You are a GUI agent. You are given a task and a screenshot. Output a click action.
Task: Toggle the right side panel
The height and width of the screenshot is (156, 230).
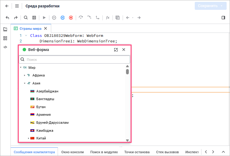pyautogui.click(x=223, y=18)
